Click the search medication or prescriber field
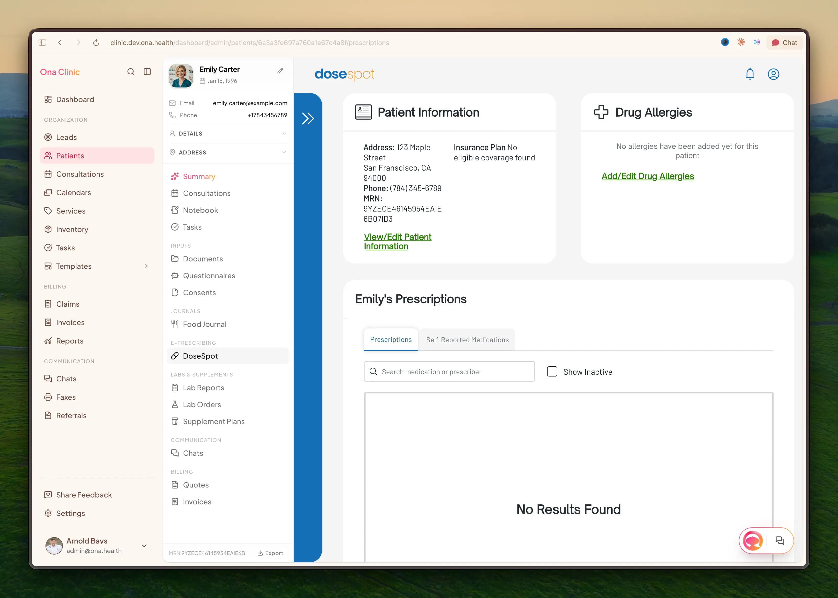The width and height of the screenshot is (838, 598). (449, 372)
